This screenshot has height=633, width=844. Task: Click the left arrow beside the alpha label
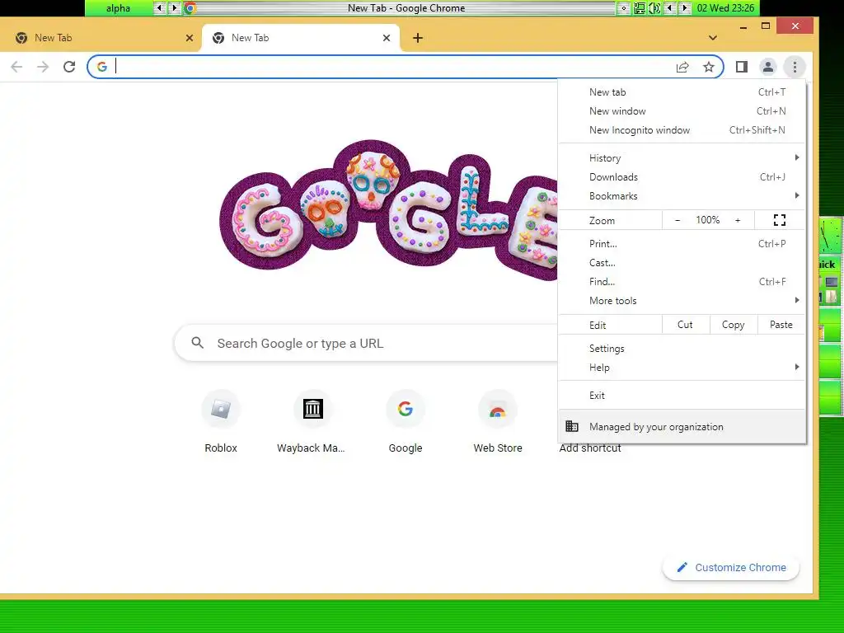click(x=159, y=8)
